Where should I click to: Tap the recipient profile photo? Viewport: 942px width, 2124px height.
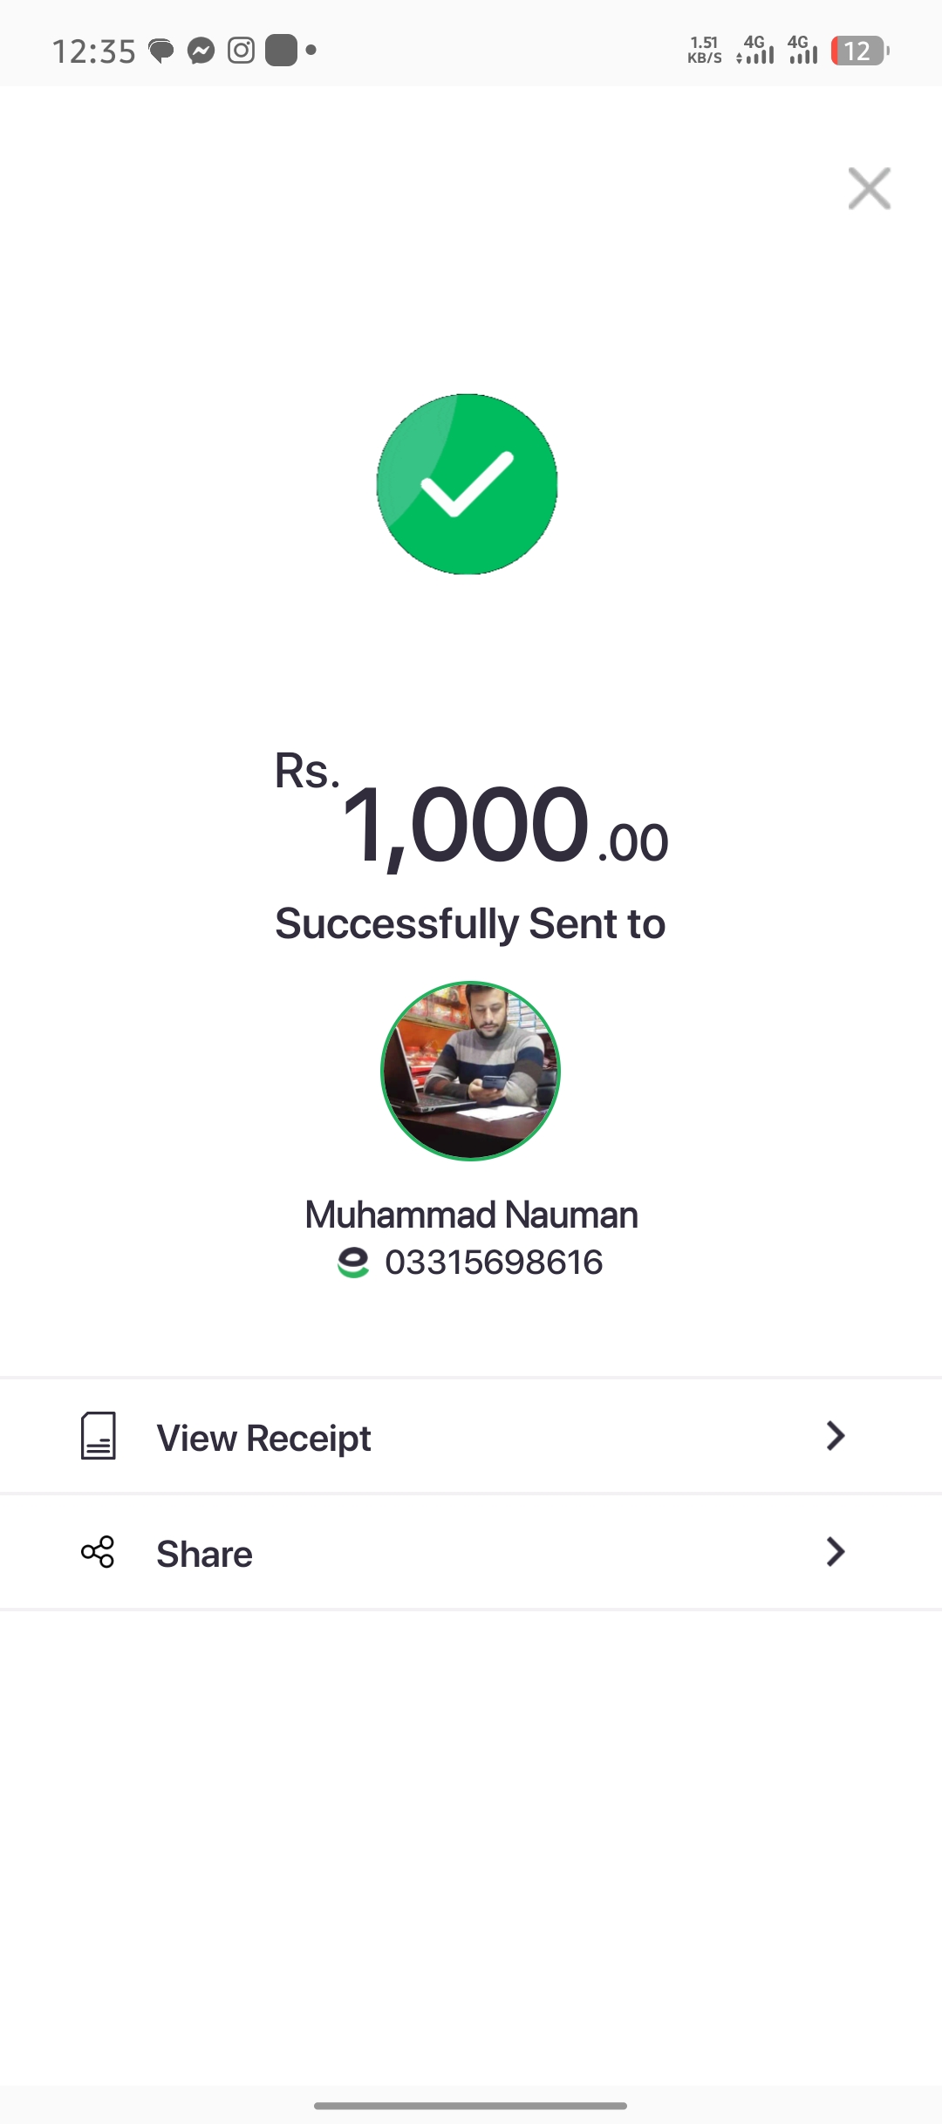click(471, 1072)
